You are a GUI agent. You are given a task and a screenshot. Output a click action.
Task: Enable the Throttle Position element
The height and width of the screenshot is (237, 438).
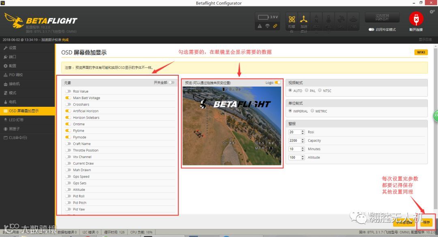pos(68,150)
